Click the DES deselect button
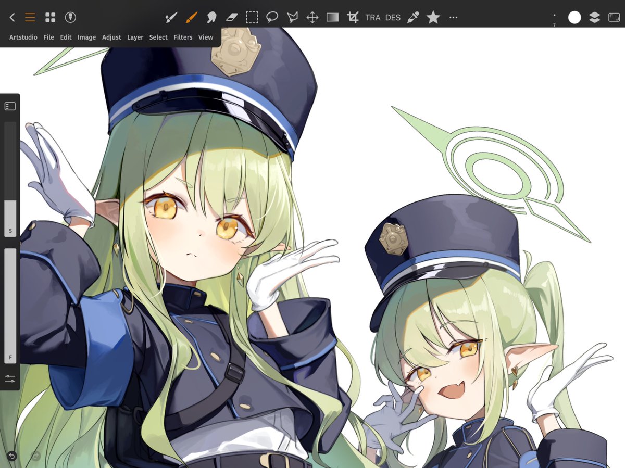 393,17
